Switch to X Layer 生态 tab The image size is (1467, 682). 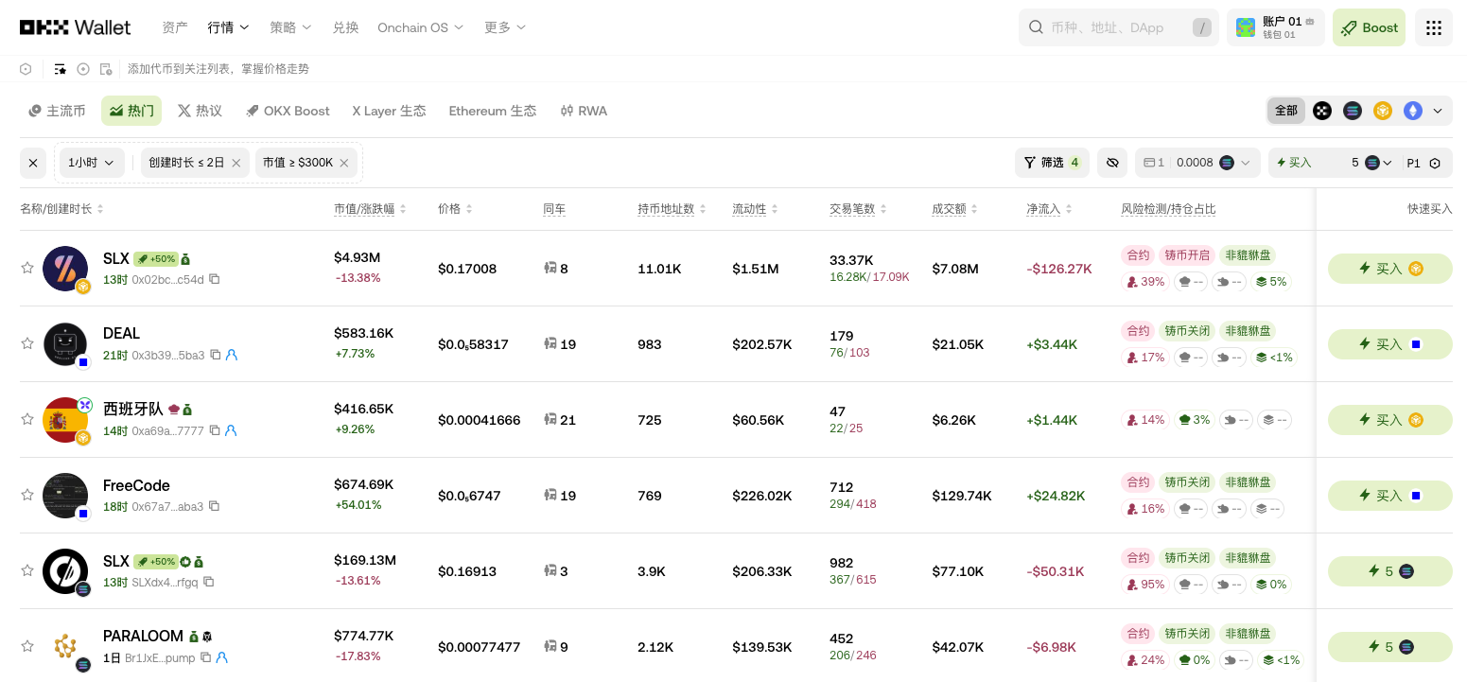coord(389,111)
